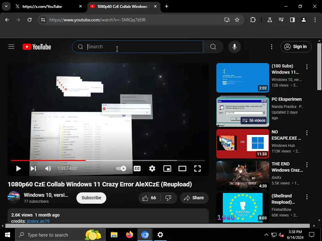This screenshot has height=241, width=322.
Task: Open the PC Eksperimen playlist thumbnail
Action: tap(243, 111)
